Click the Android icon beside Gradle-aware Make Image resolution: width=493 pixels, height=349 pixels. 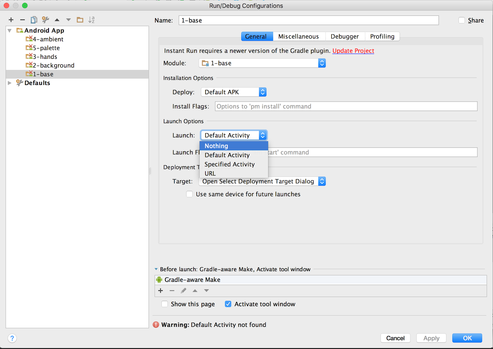coord(159,280)
